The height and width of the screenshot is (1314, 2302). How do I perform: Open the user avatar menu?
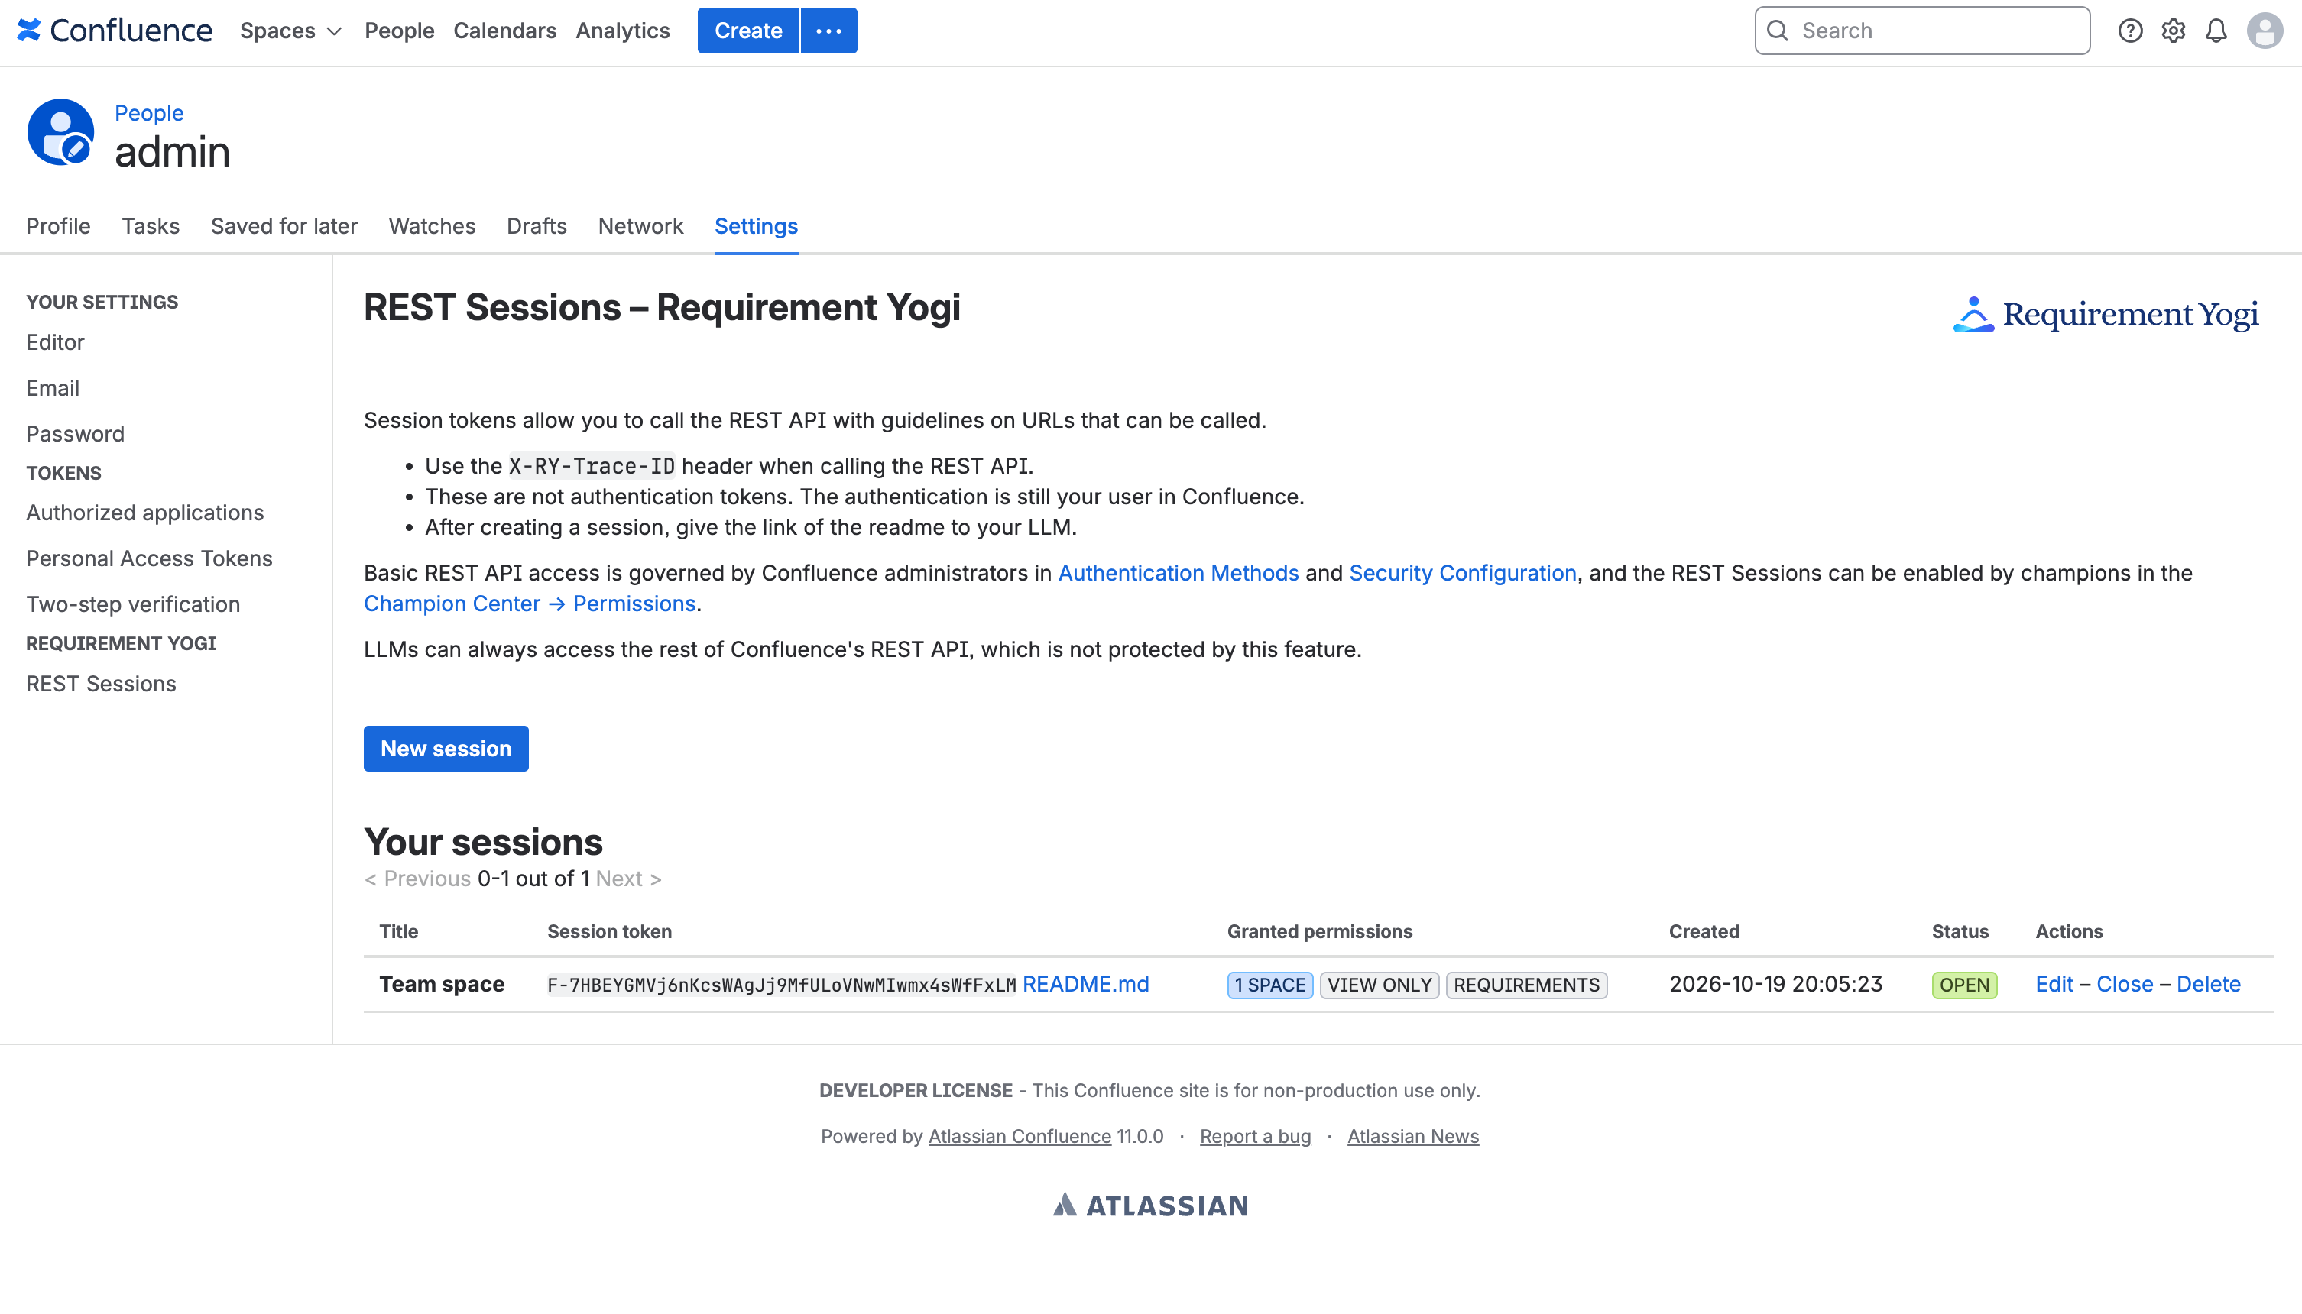coord(2265,31)
